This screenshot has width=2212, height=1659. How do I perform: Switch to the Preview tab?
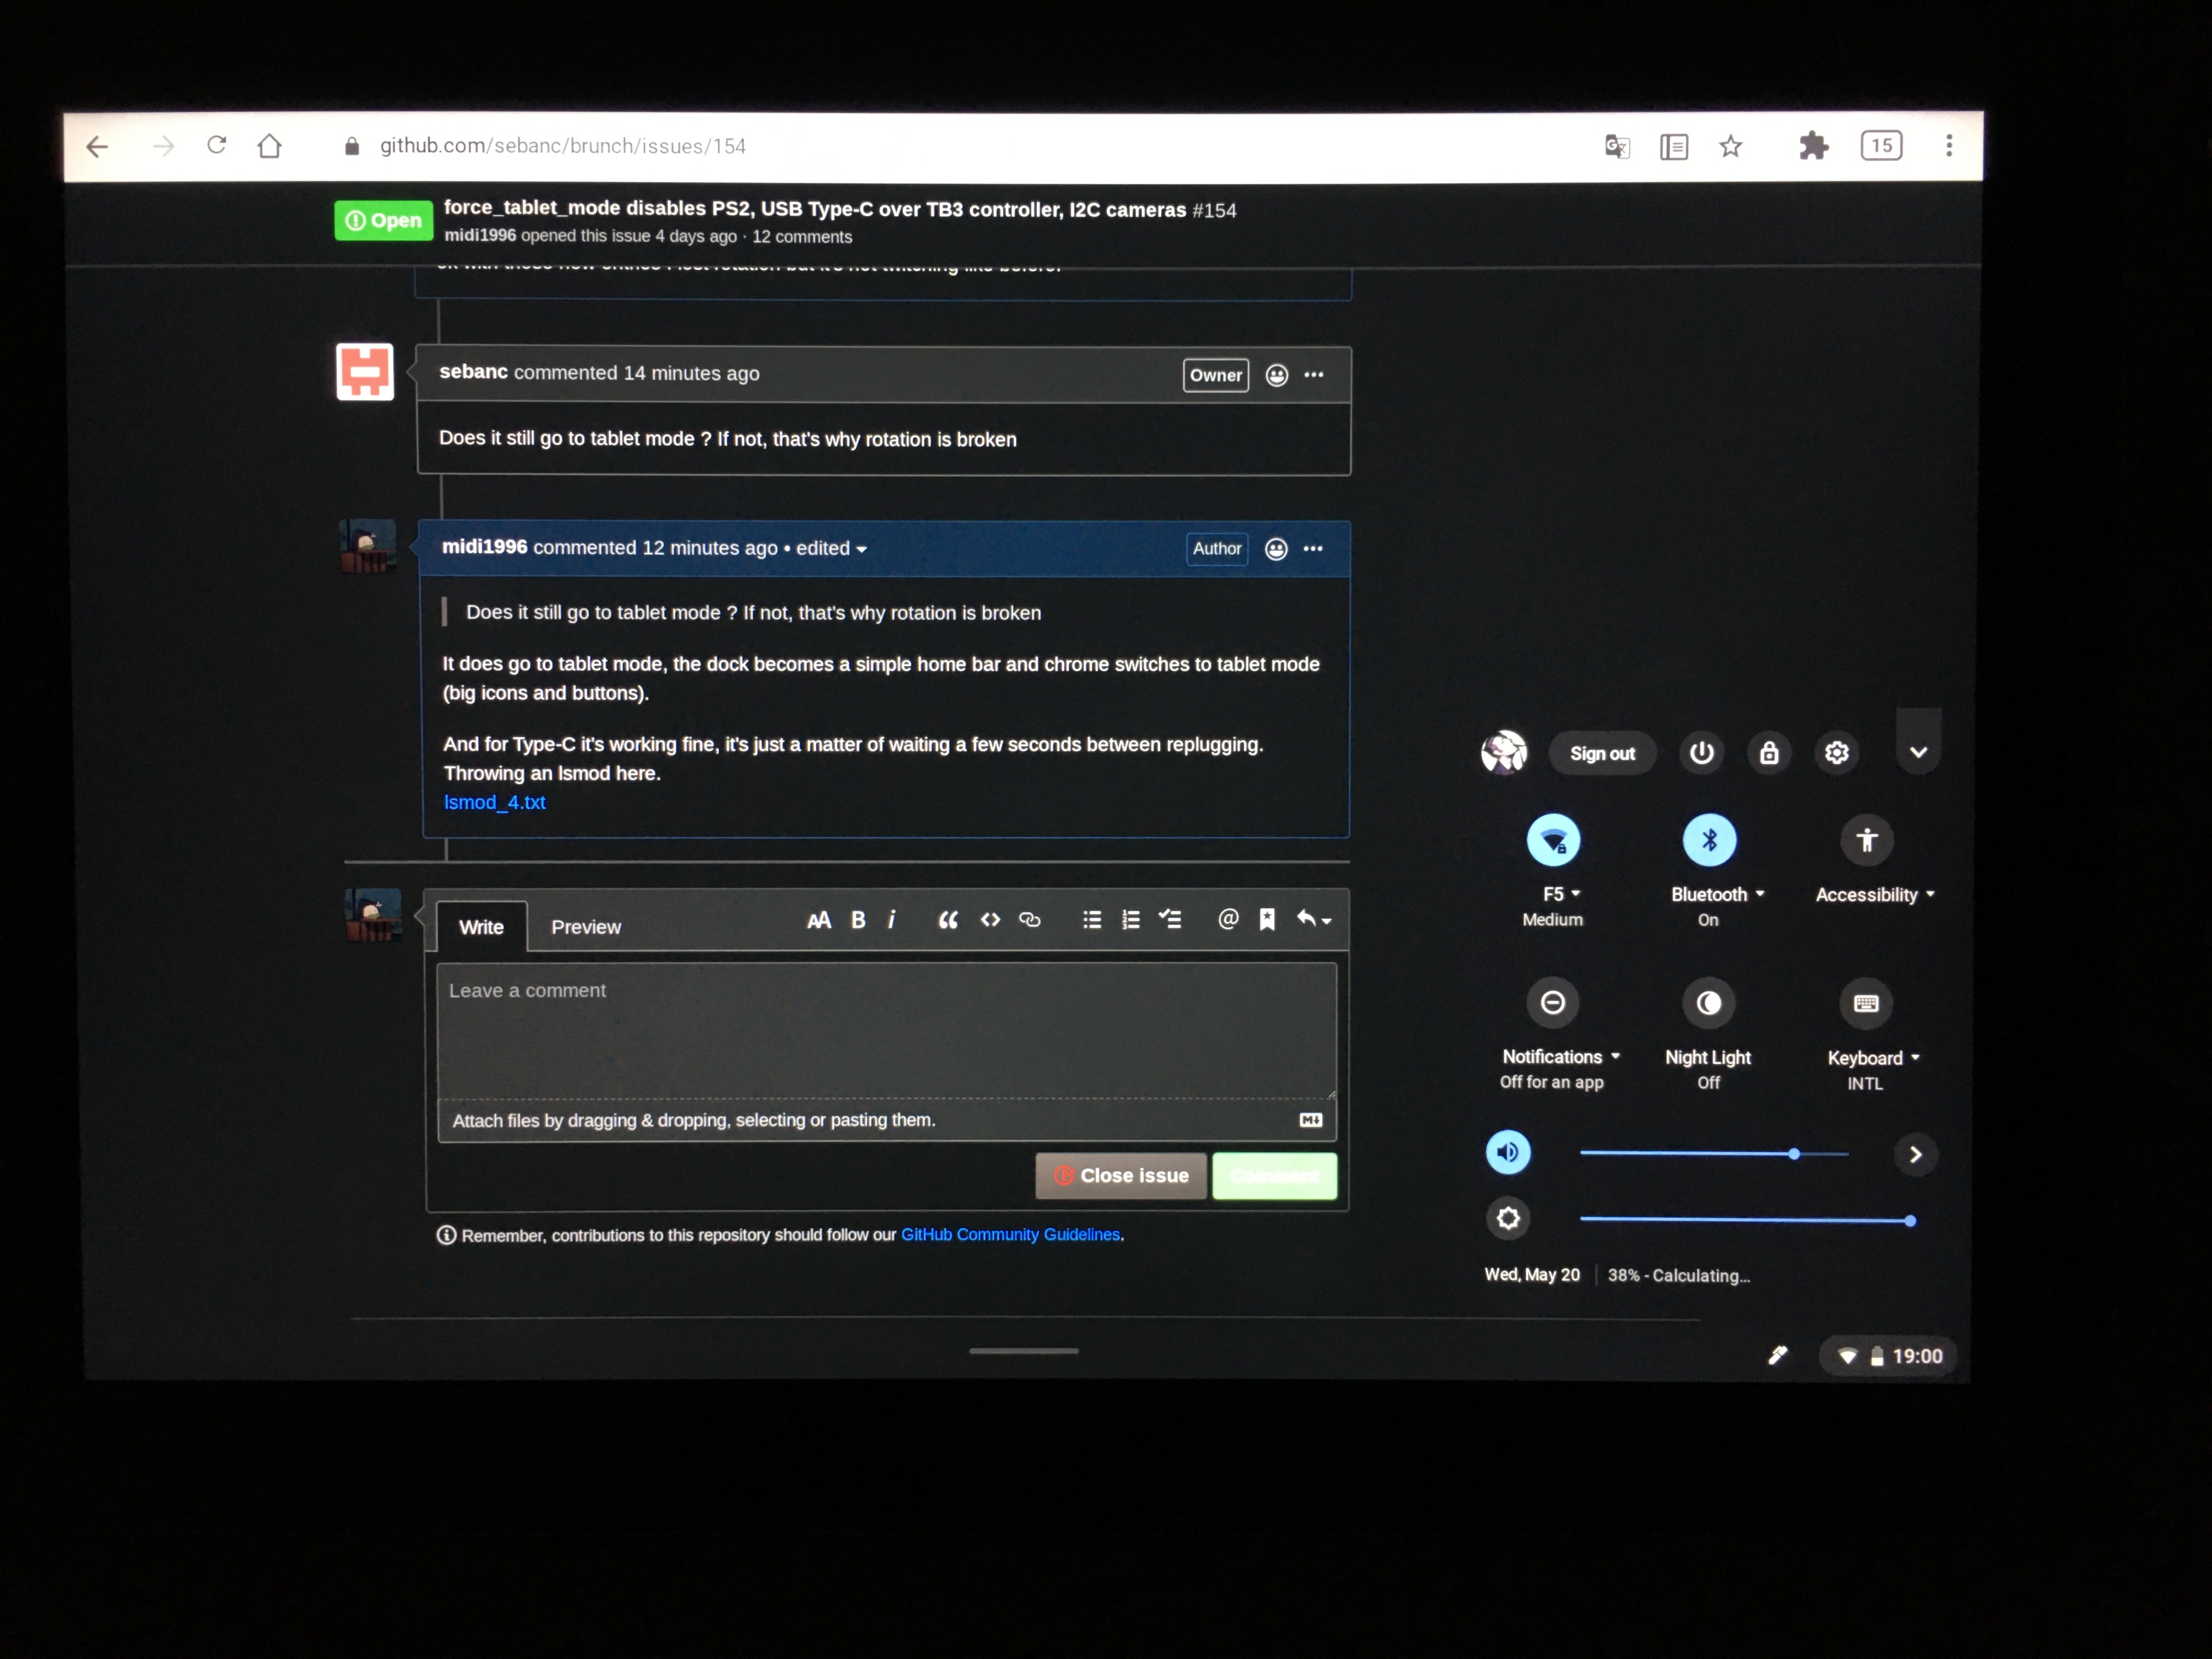click(586, 927)
